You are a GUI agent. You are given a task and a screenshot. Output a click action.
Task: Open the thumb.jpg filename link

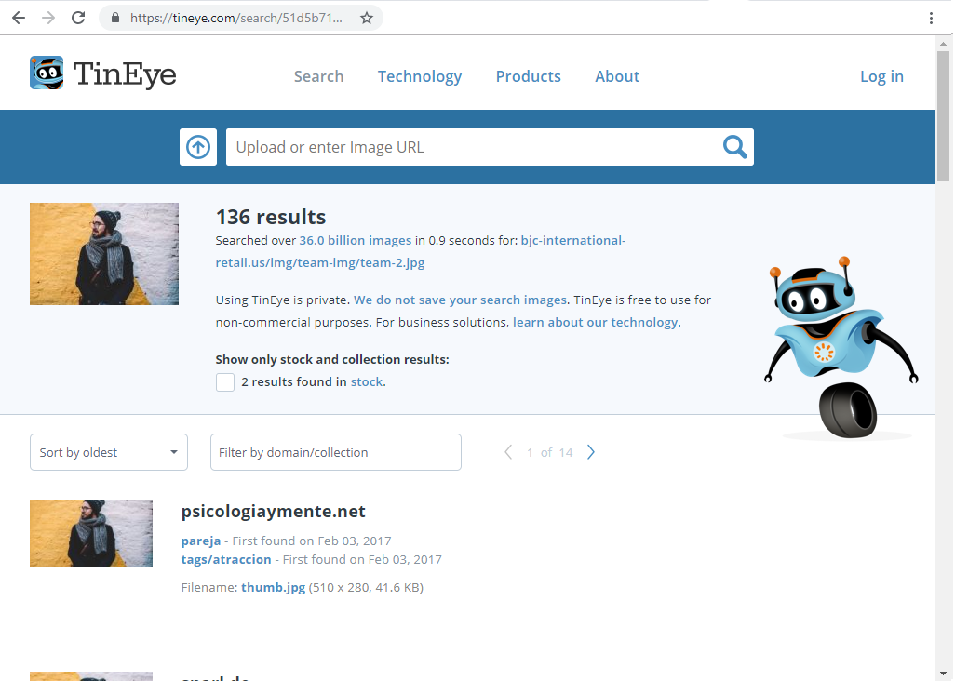pyautogui.click(x=273, y=587)
